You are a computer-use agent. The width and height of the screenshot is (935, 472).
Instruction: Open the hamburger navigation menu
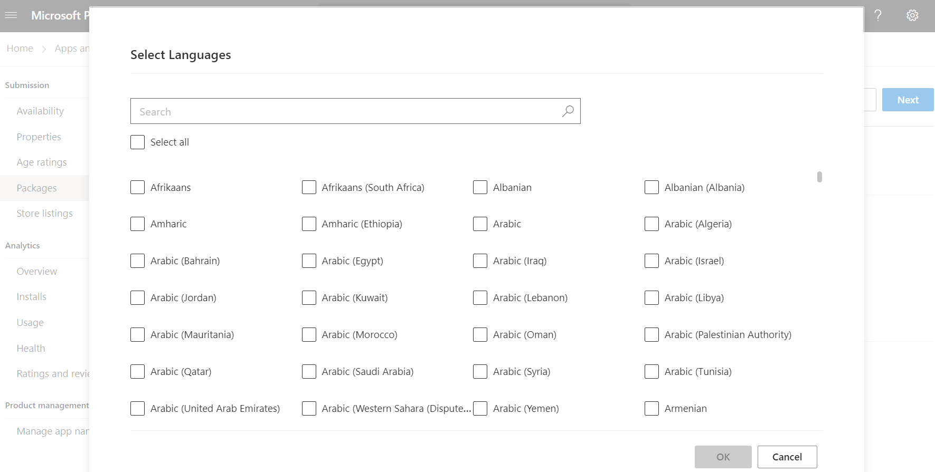coord(11,15)
